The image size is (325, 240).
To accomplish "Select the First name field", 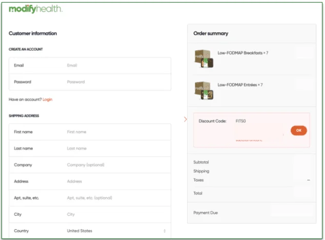I will [90, 132].
